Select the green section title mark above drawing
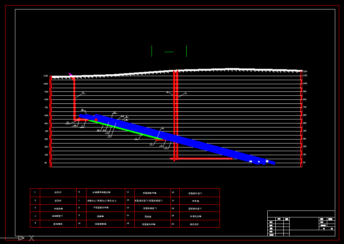The height and width of the screenshot is (244, 344). tap(169, 51)
